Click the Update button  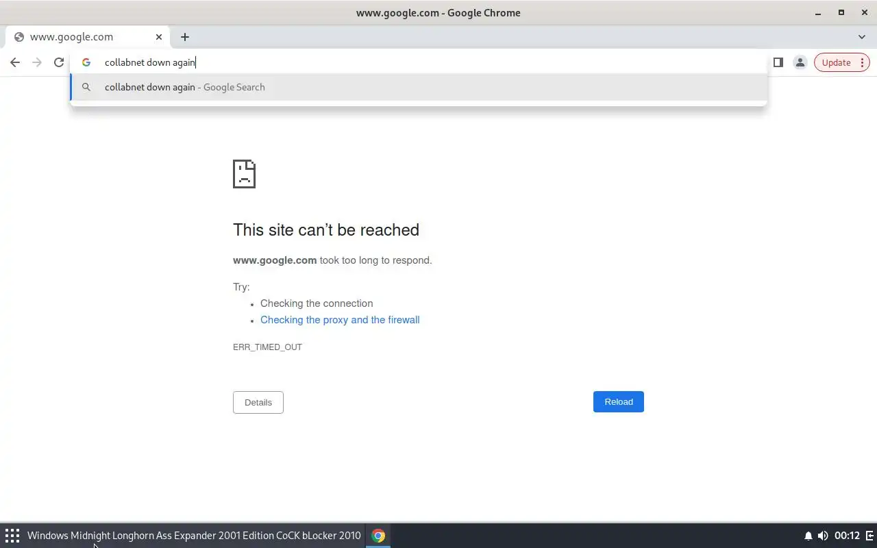pyautogui.click(x=836, y=62)
